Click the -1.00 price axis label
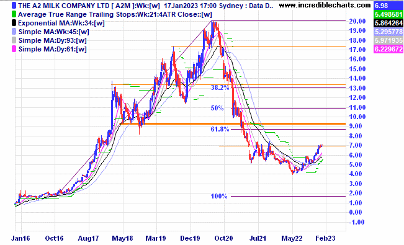The image size is (404, 245). (357, 222)
